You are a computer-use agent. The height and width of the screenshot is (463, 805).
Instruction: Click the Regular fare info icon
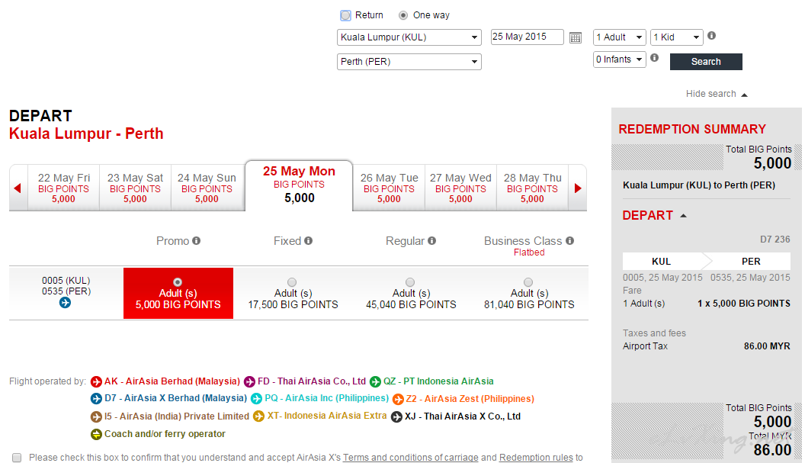(431, 240)
